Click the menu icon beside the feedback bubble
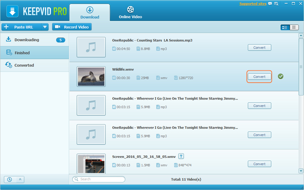Viewport: 304px width, 190px height. click(276, 4)
